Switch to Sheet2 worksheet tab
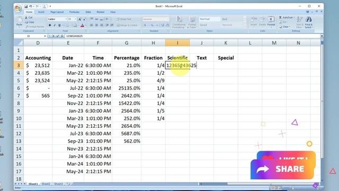Viewport: 339px width, 191px height. [x=46, y=184]
